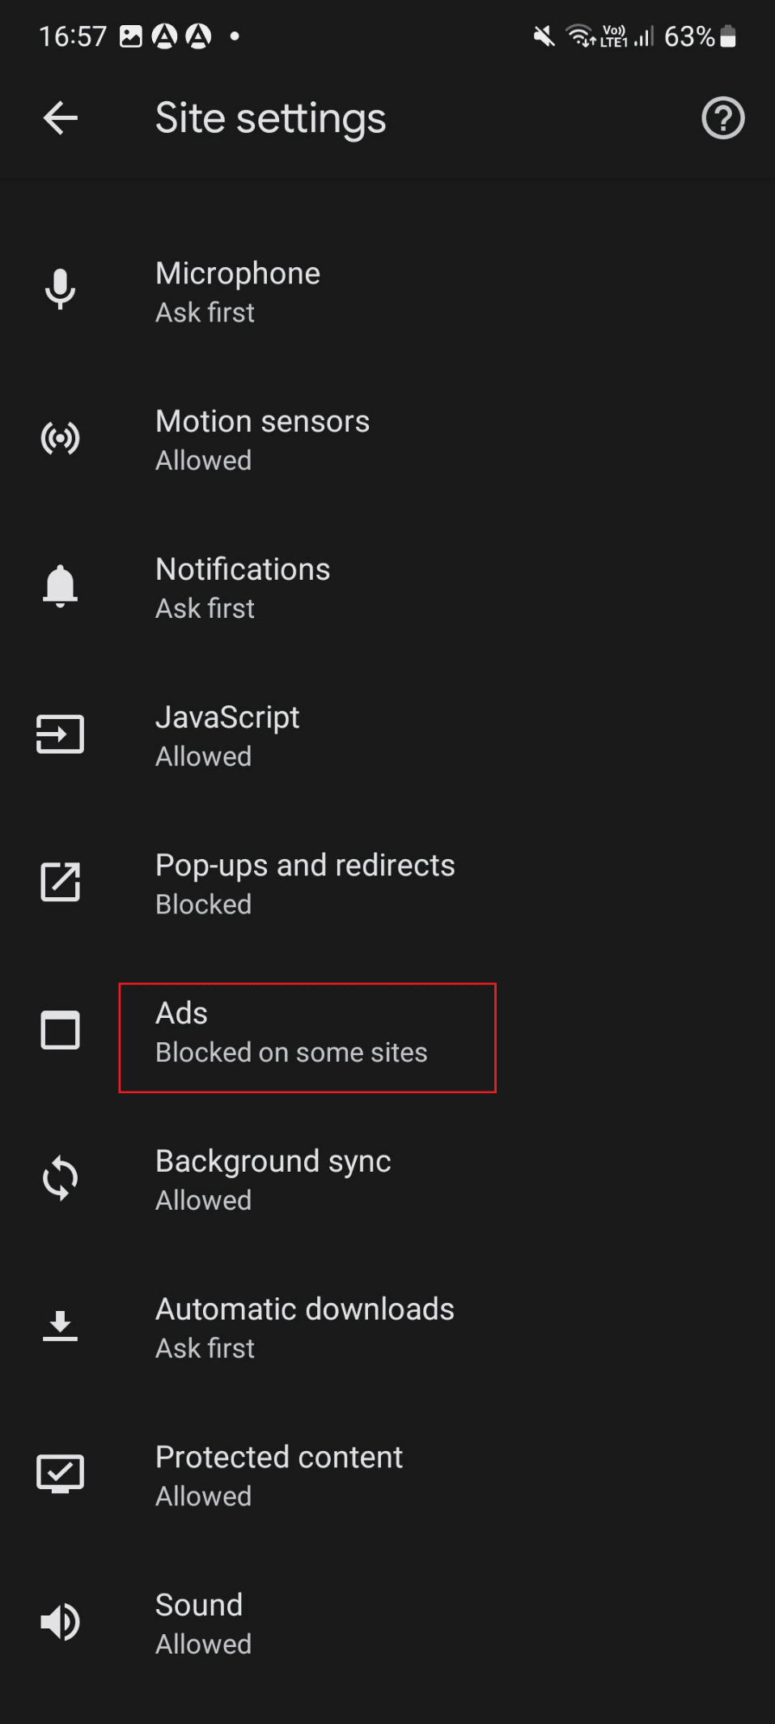Open Microphone settings

coord(387,292)
